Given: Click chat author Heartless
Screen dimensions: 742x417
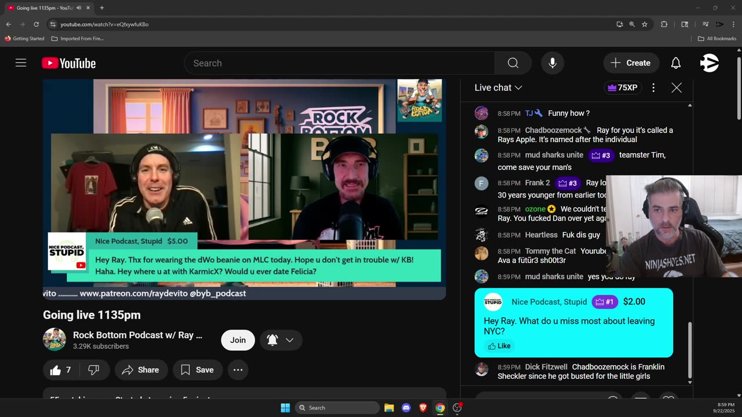Looking at the screenshot, I should pos(541,235).
